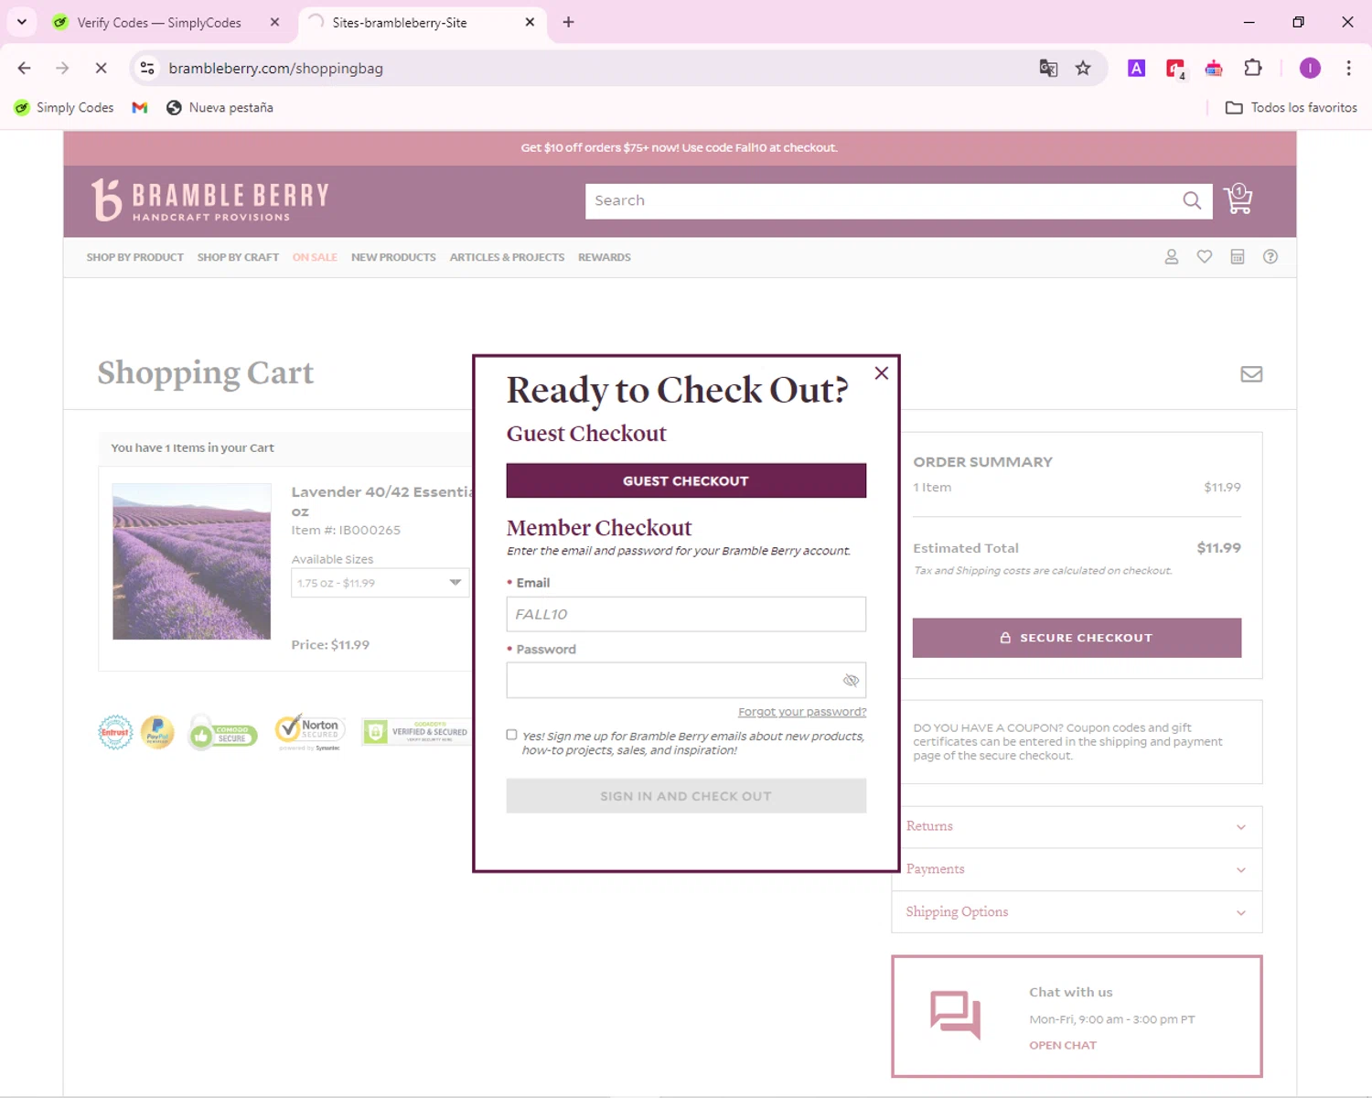Click the email cart envelope icon
This screenshot has width=1372, height=1098.
pyautogui.click(x=1251, y=374)
